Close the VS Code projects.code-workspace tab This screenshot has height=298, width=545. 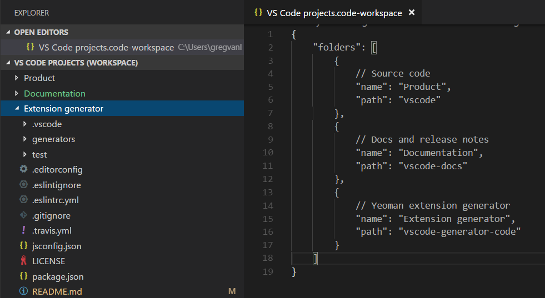click(x=412, y=12)
